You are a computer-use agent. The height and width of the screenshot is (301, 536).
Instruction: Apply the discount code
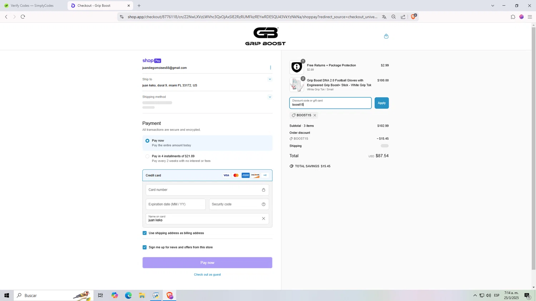pyautogui.click(x=382, y=103)
